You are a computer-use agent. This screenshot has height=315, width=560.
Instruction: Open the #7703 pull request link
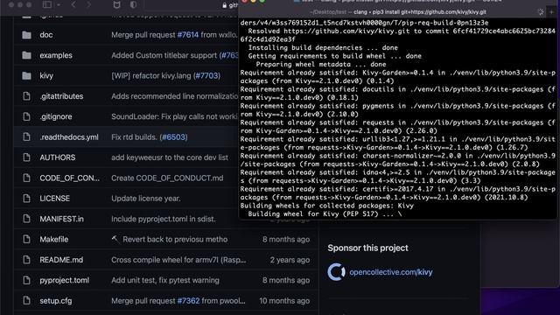206,76
